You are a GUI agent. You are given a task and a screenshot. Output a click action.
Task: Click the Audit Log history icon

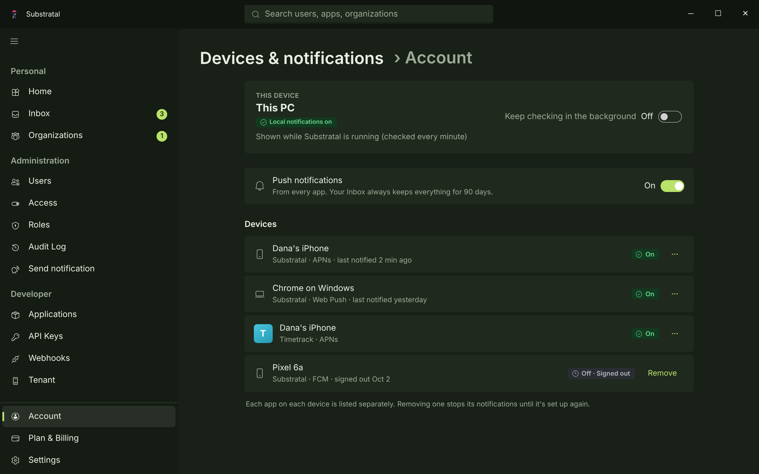tap(15, 247)
